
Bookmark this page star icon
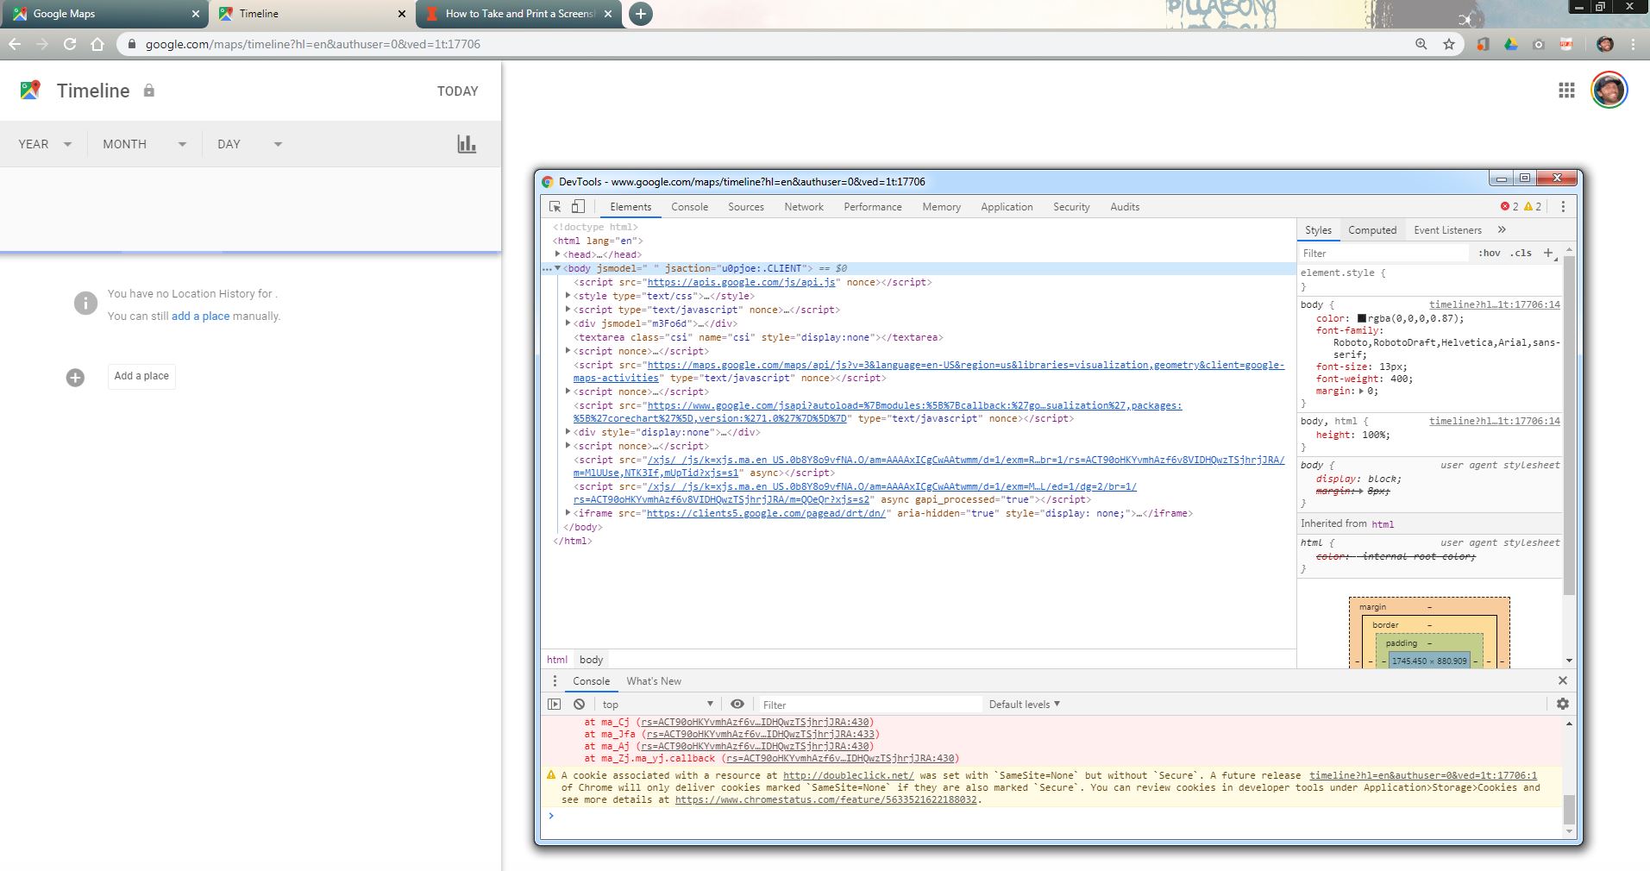coord(1449,44)
